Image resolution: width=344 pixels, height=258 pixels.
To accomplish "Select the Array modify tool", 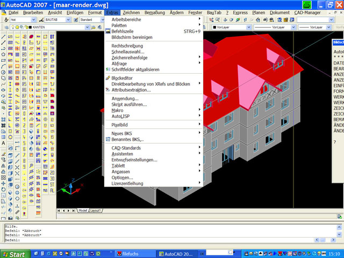I will coord(3,178).
